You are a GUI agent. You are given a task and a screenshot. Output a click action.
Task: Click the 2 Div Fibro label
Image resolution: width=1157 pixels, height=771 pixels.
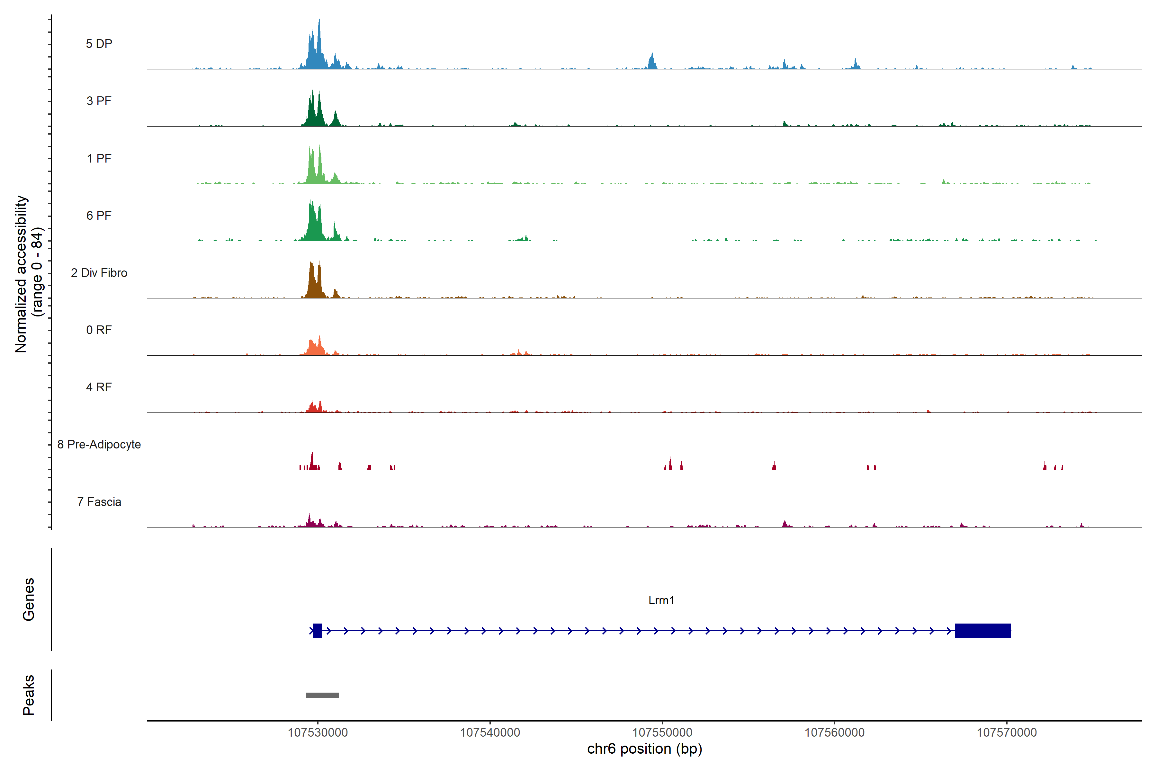pos(99,273)
